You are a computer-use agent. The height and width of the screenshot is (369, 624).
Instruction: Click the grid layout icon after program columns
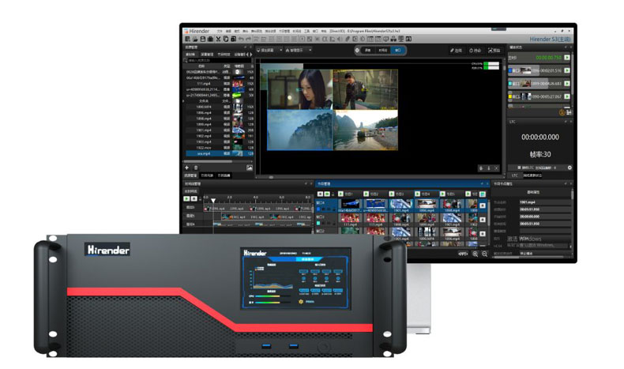[483, 194]
